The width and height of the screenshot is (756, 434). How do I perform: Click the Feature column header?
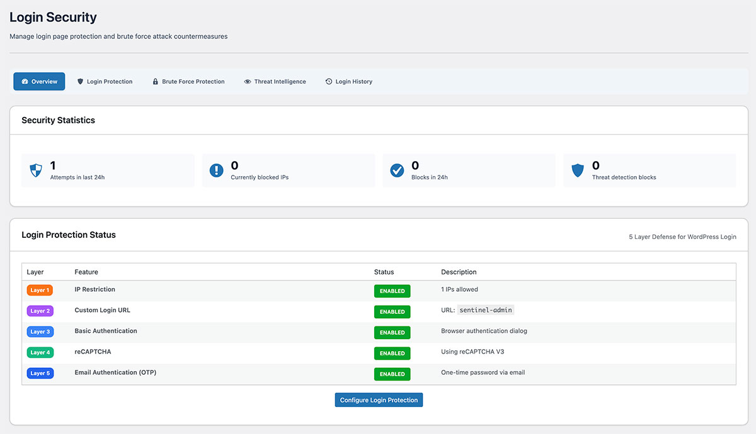(86, 272)
